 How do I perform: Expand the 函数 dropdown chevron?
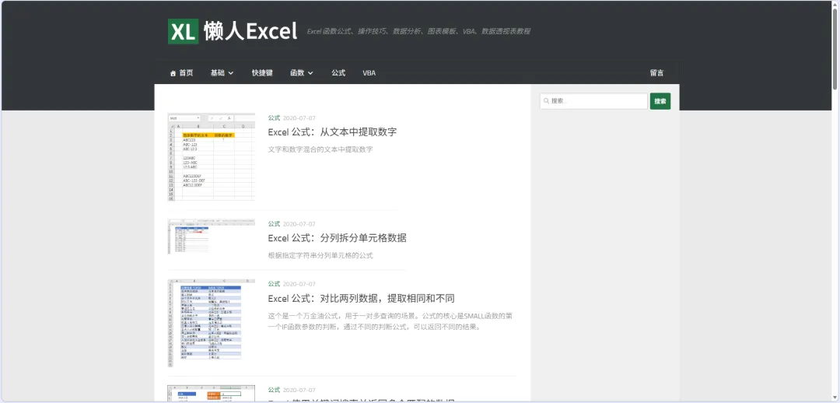click(310, 73)
